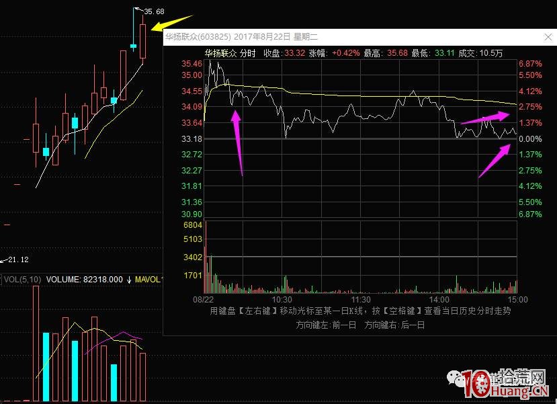Click the 分时 label in the popup header
Screen dimensions: 557x404
[248, 53]
